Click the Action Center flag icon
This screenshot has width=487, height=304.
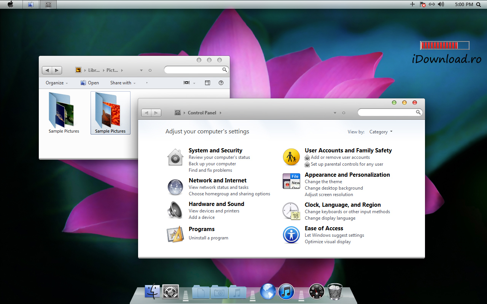423,4
